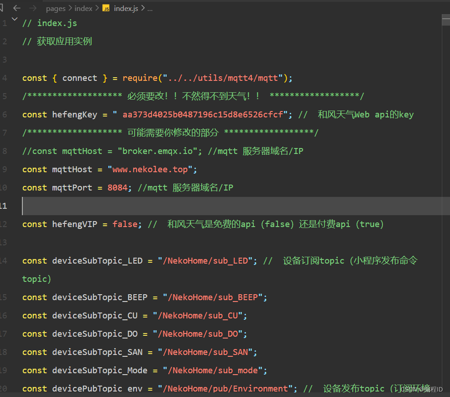Open 'index.js' breadcrumb segment
The height and width of the screenshot is (397, 450).
tap(126, 8)
